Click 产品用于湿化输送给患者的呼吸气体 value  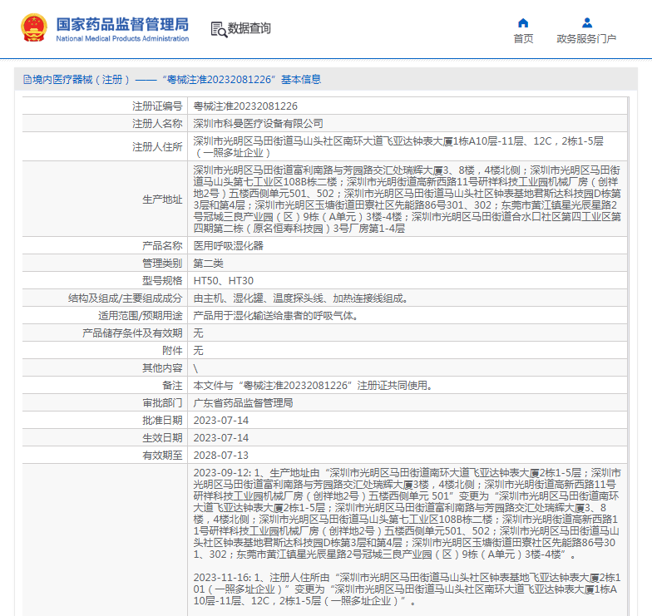(276, 316)
